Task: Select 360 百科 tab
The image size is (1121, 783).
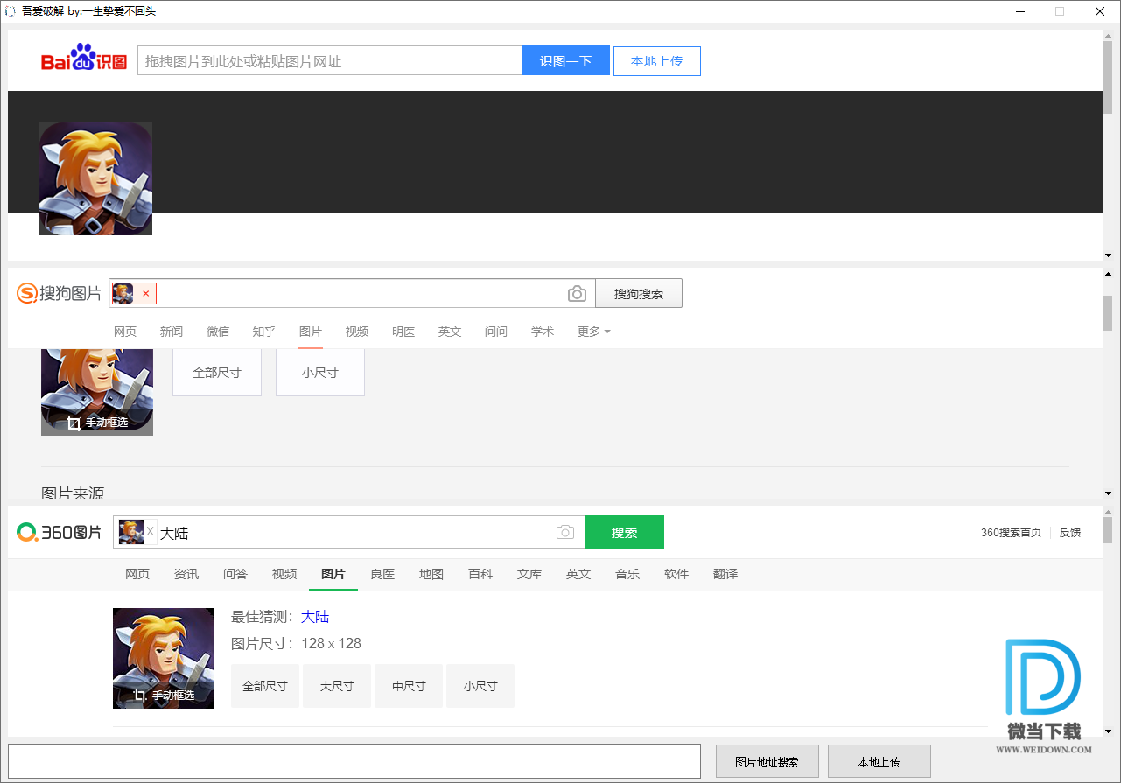Action: 480,574
